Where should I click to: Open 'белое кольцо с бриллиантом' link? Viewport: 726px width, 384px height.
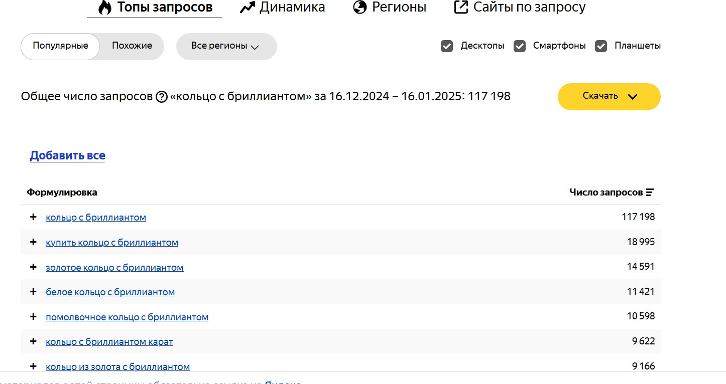pyautogui.click(x=110, y=292)
